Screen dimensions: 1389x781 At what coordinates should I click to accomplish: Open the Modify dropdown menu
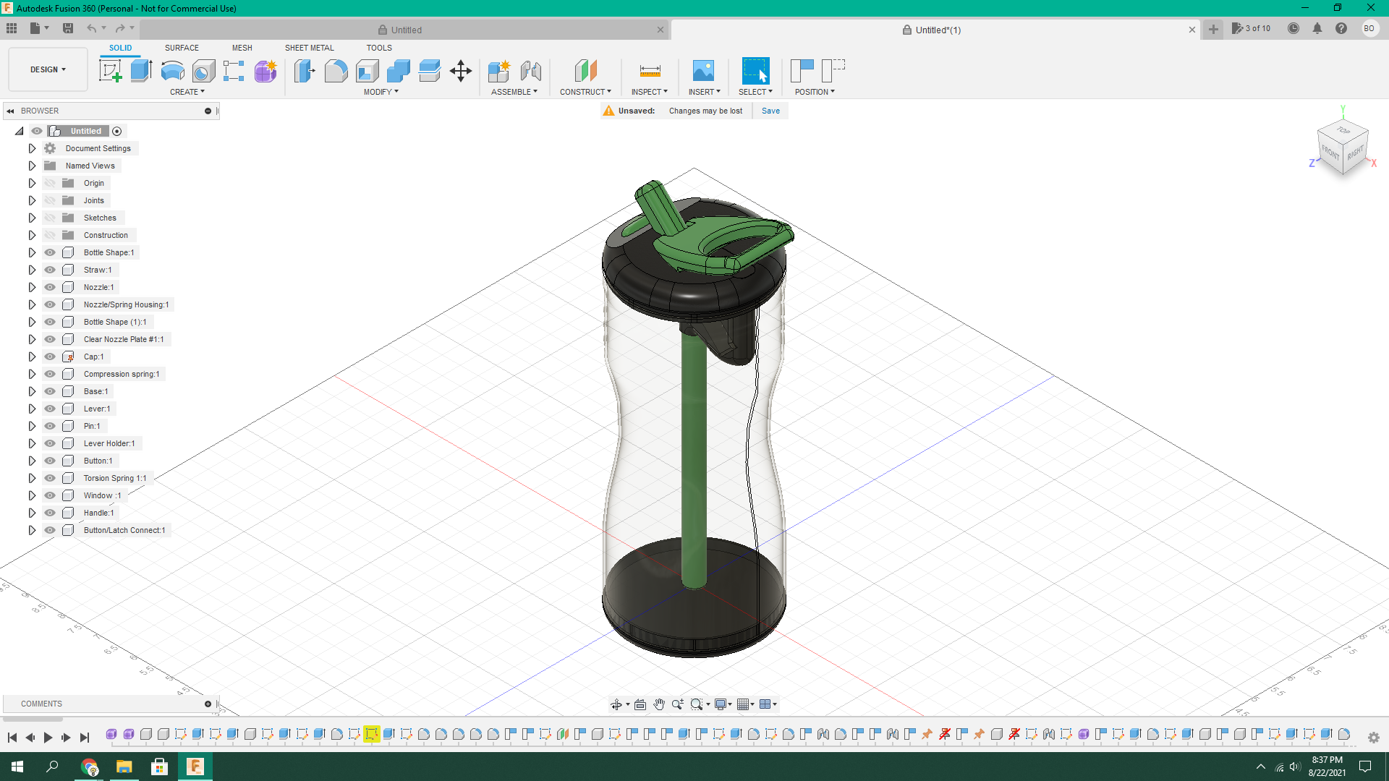(380, 91)
